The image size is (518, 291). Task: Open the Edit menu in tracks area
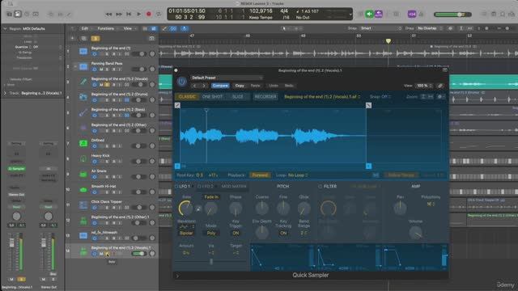(x=85, y=29)
